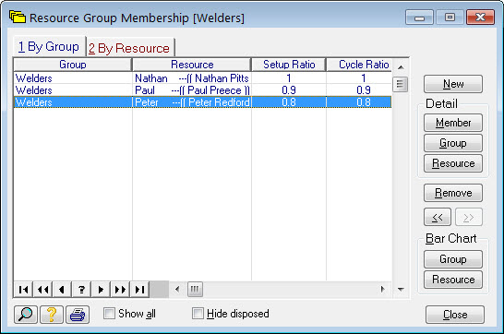Show Bar Chart for Group
The height and width of the screenshot is (334, 504).
pyautogui.click(x=453, y=259)
